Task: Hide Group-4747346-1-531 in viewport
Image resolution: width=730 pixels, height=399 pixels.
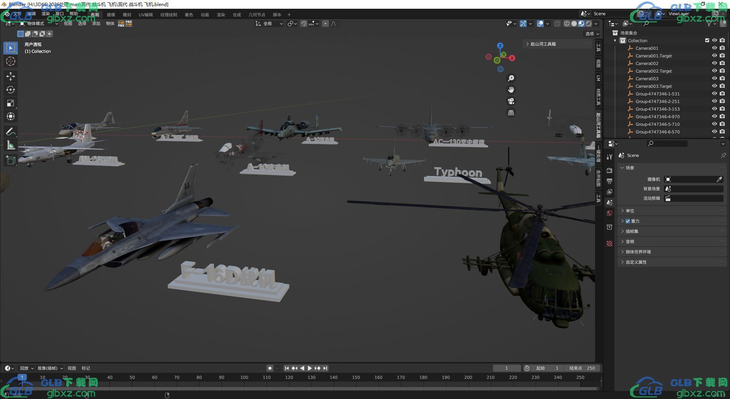Action: [714, 93]
